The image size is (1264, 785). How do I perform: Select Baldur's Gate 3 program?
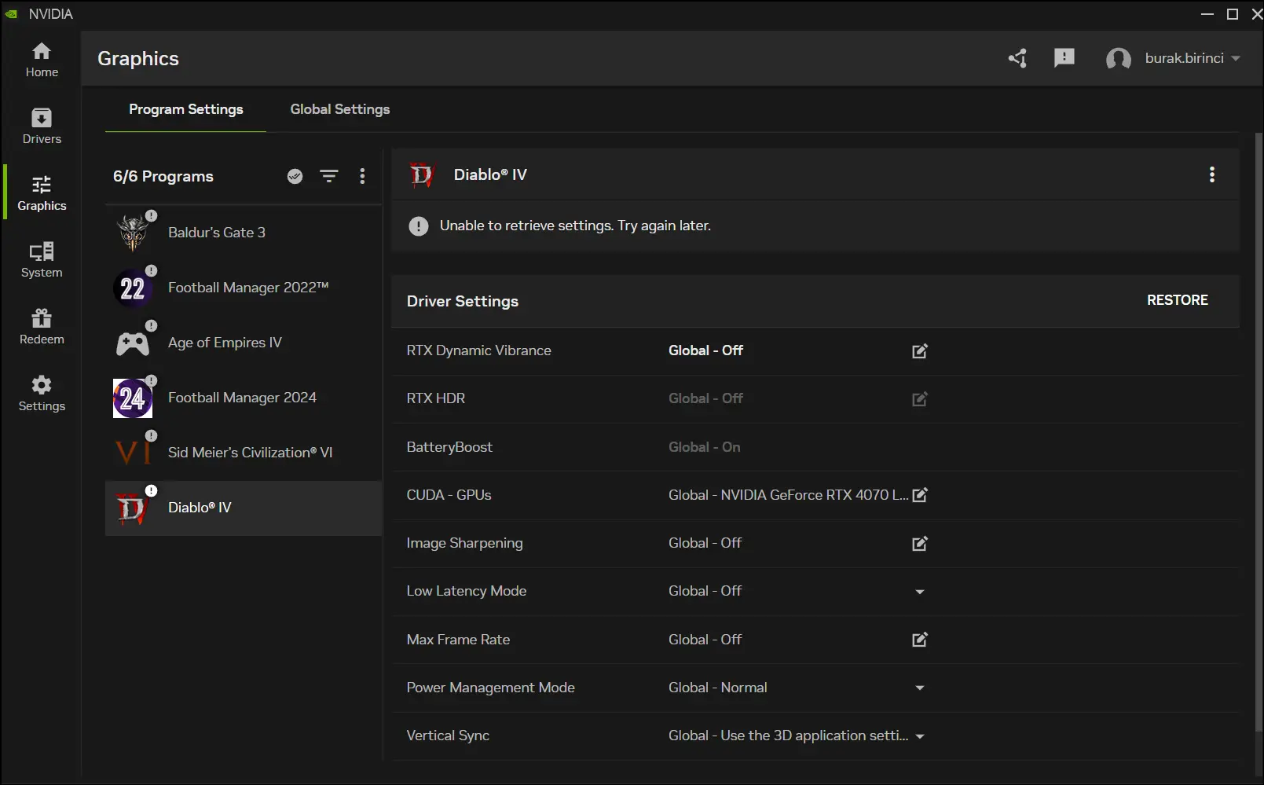pos(244,233)
